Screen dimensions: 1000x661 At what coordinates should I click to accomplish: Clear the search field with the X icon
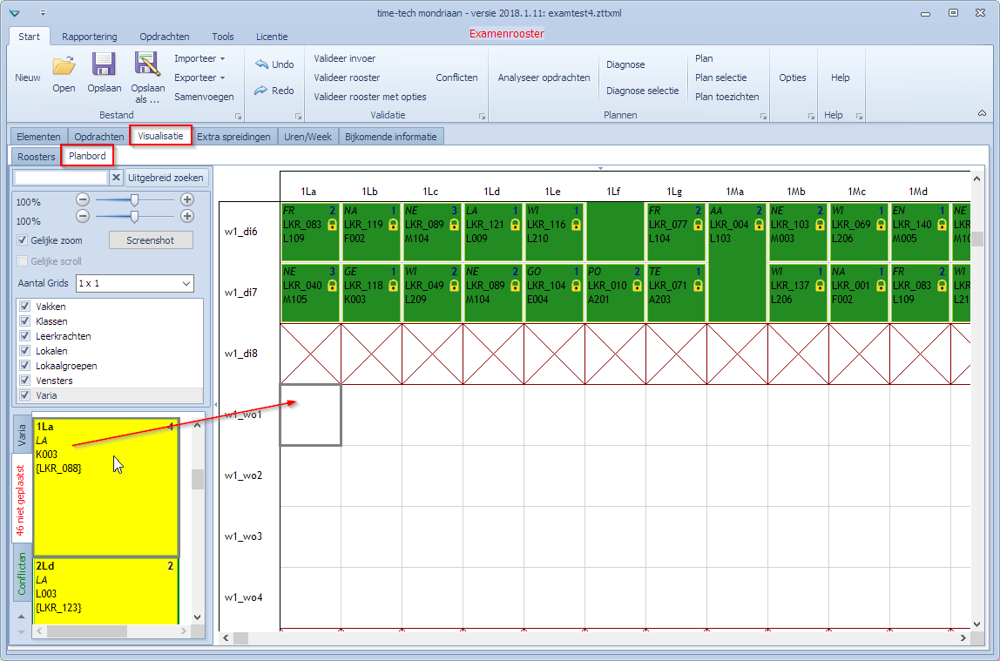(116, 178)
